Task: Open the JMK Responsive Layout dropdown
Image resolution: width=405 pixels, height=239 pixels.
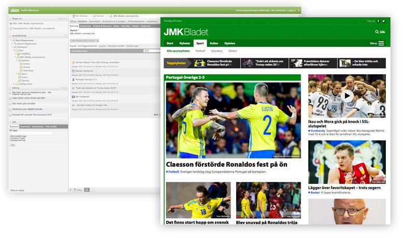Action: tap(85, 41)
